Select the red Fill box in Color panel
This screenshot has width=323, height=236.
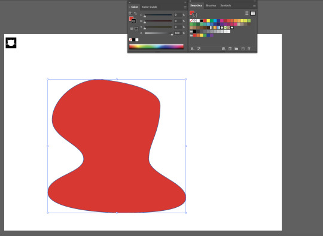(x=131, y=18)
